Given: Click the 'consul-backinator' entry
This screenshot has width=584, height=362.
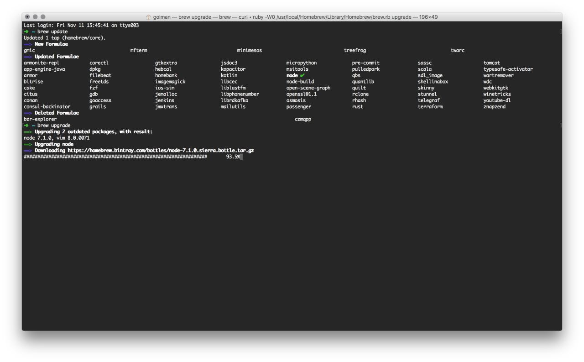Looking at the screenshot, I should tap(47, 107).
